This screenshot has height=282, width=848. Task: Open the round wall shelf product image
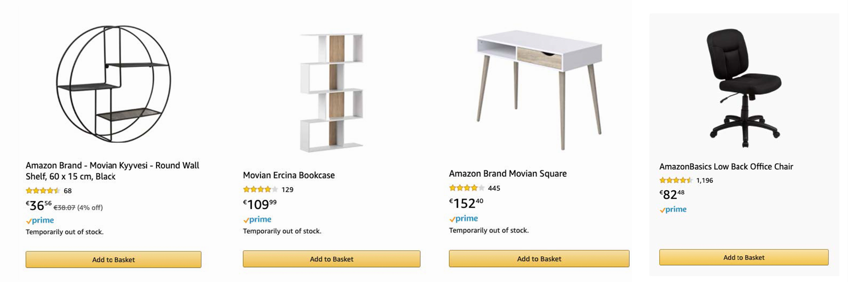114,84
